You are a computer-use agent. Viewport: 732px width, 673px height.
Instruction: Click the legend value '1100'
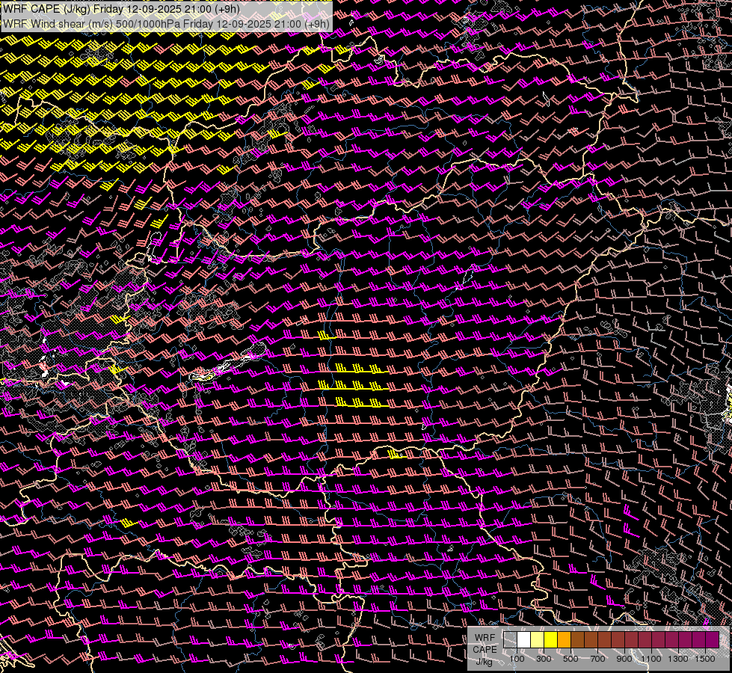(x=651, y=659)
